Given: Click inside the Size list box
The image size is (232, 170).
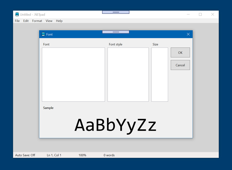Looking at the screenshot, I should point(159,74).
